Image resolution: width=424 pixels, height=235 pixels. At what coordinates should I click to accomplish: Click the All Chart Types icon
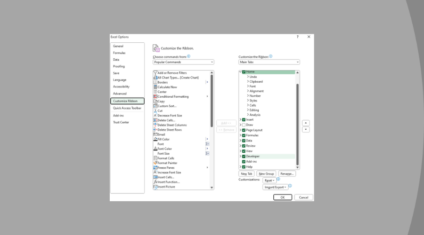pos(155,78)
